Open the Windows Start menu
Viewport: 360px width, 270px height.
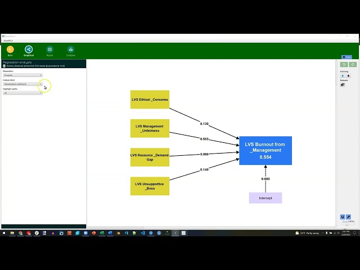(x=4, y=233)
